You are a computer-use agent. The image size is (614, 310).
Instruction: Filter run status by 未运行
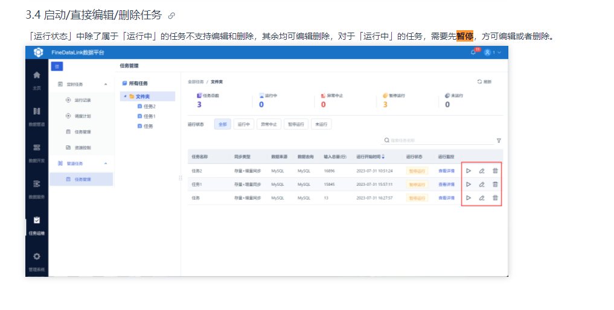(321, 124)
